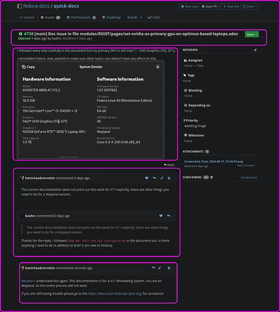Click View Comment for the attachment
Screen dimensions: 280x312
point(246,165)
